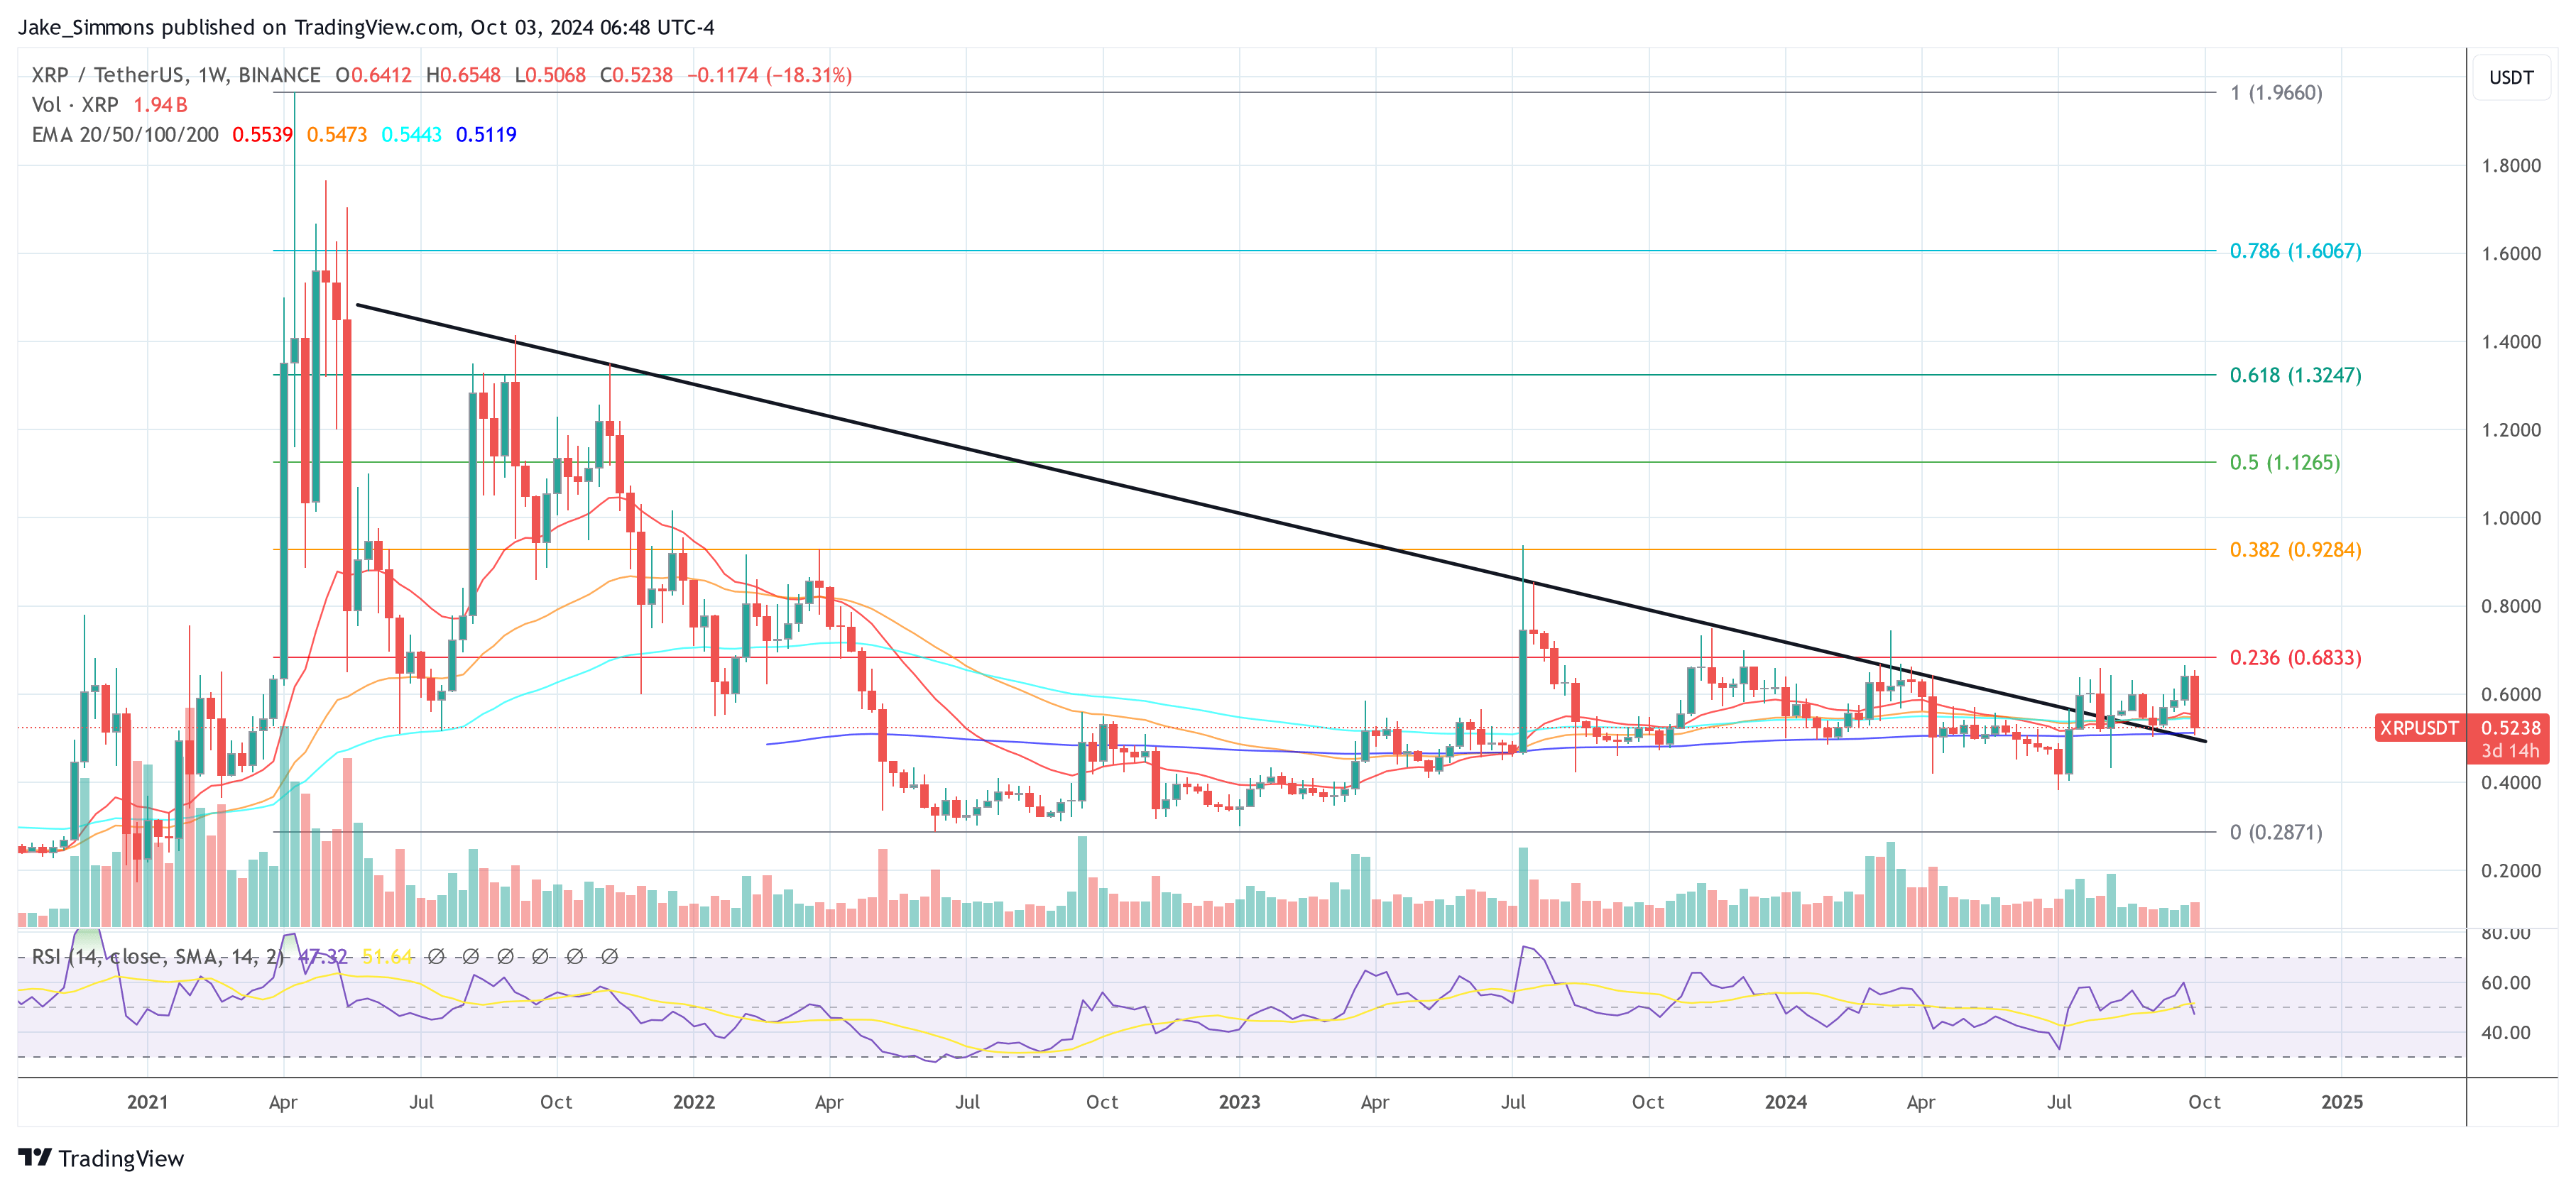This screenshot has width=2576, height=1189.
Task: Click the orange EMA 50 value 0.5473
Action: [x=337, y=135]
